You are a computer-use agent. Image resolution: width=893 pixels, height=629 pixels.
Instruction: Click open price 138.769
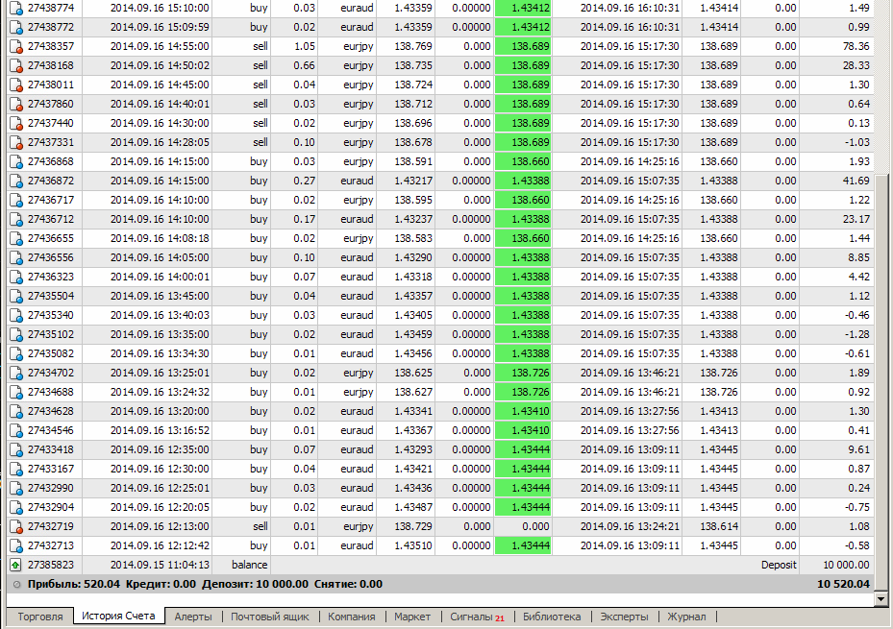pos(413,46)
